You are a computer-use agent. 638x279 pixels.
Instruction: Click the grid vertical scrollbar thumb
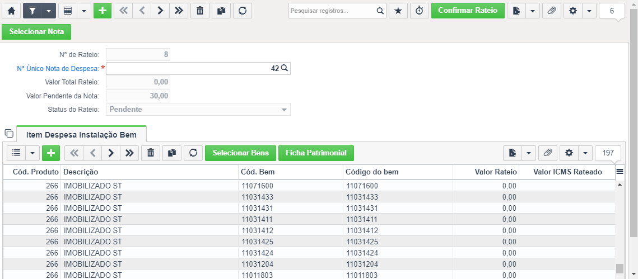(620, 269)
